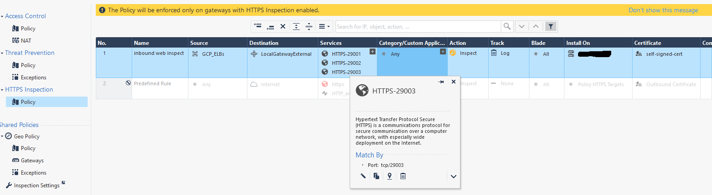The image size is (712, 195).
Task: Collapse the Threat Prevention tree section
Action: coord(2,53)
